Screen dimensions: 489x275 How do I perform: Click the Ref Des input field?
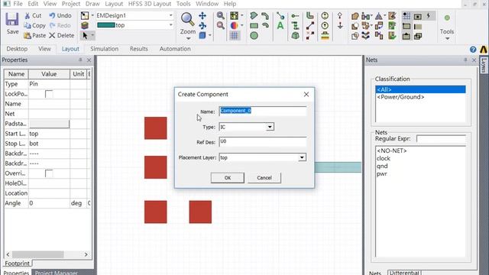pos(263,141)
